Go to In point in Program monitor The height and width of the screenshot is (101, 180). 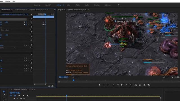(113, 85)
